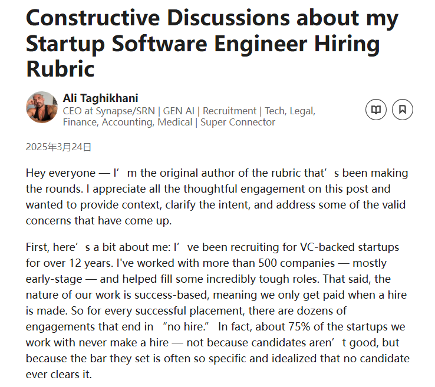This screenshot has height=387, width=435.
Task: Click the paragraph starting Hey everyone
Action: coord(217,197)
